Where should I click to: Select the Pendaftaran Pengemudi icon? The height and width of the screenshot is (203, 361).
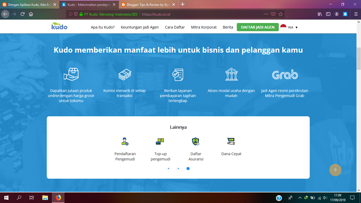pos(125,142)
